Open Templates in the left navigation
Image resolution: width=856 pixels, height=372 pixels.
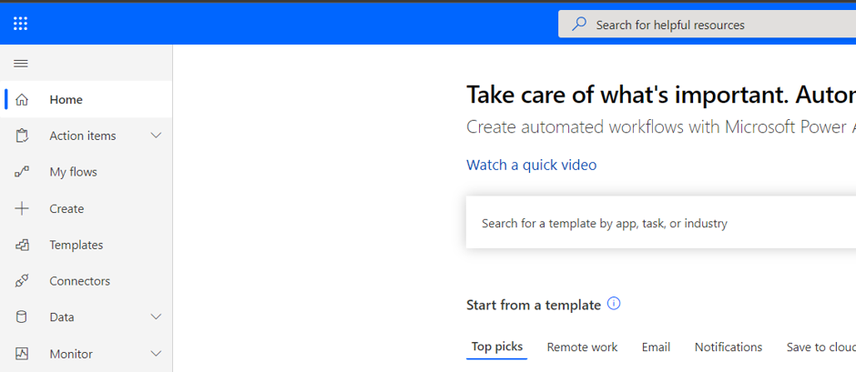click(x=87, y=246)
